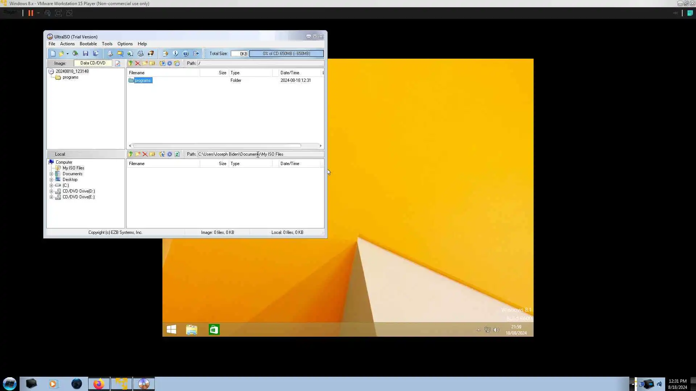This screenshot has height=391, width=696.
Task: Open Firefox from the Windows taskbar
Action: (99, 384)
